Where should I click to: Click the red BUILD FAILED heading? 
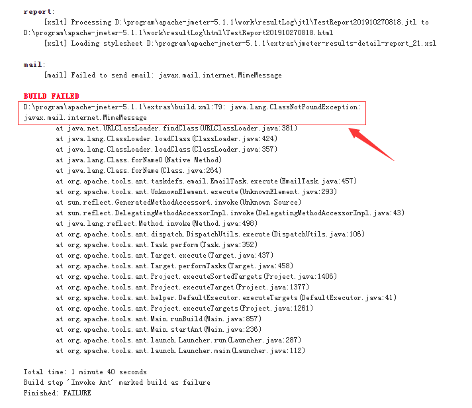click(51, 96)
